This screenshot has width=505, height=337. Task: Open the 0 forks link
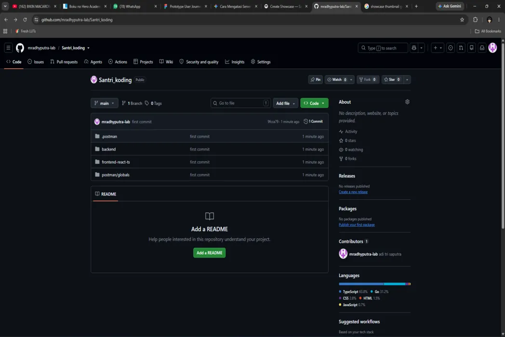pyautogui.click(x=347, y=159)
